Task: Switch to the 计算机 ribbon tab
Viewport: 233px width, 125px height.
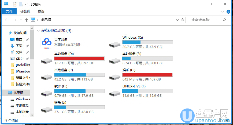Action: pos(25,12)
